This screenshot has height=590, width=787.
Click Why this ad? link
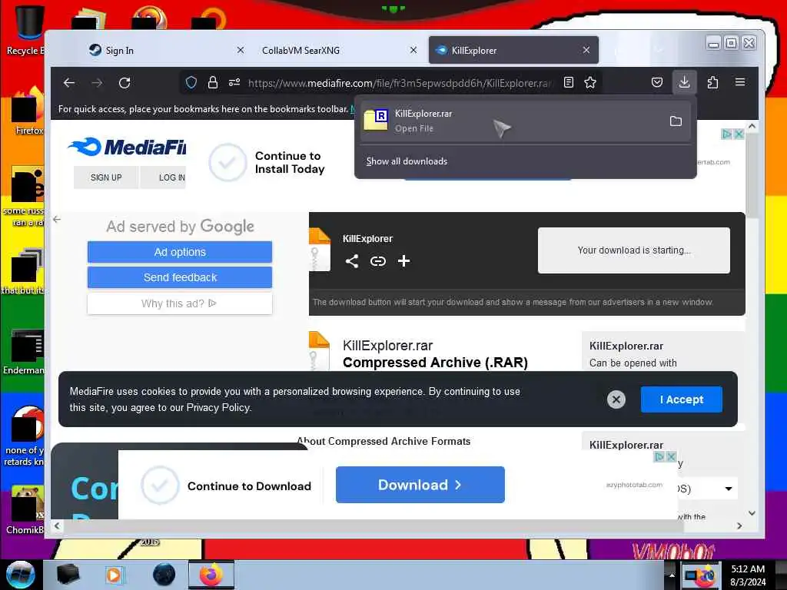pyautogui.click(x=178, y=303)
